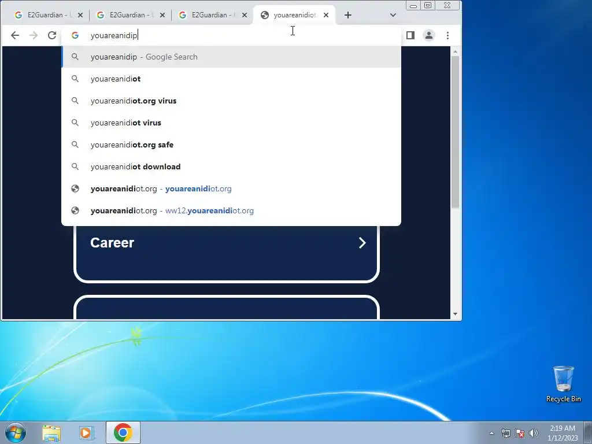Screen dimensions: 592x444
Task: Expand the tab search chevron
Action: tap(393, 15)
